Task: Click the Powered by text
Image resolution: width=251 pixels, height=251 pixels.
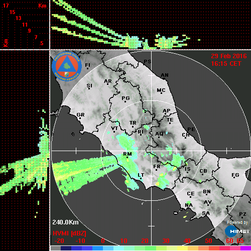Action: coord(237,222)
